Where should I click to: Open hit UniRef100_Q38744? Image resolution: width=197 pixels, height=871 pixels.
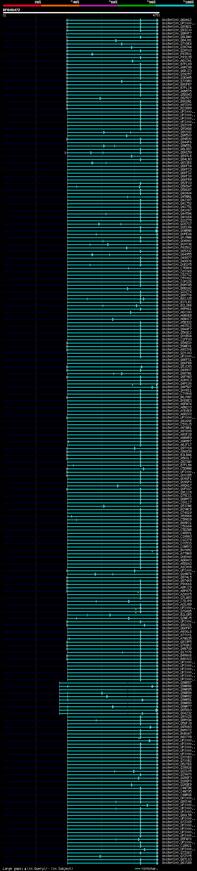click(x=177, y=47)
